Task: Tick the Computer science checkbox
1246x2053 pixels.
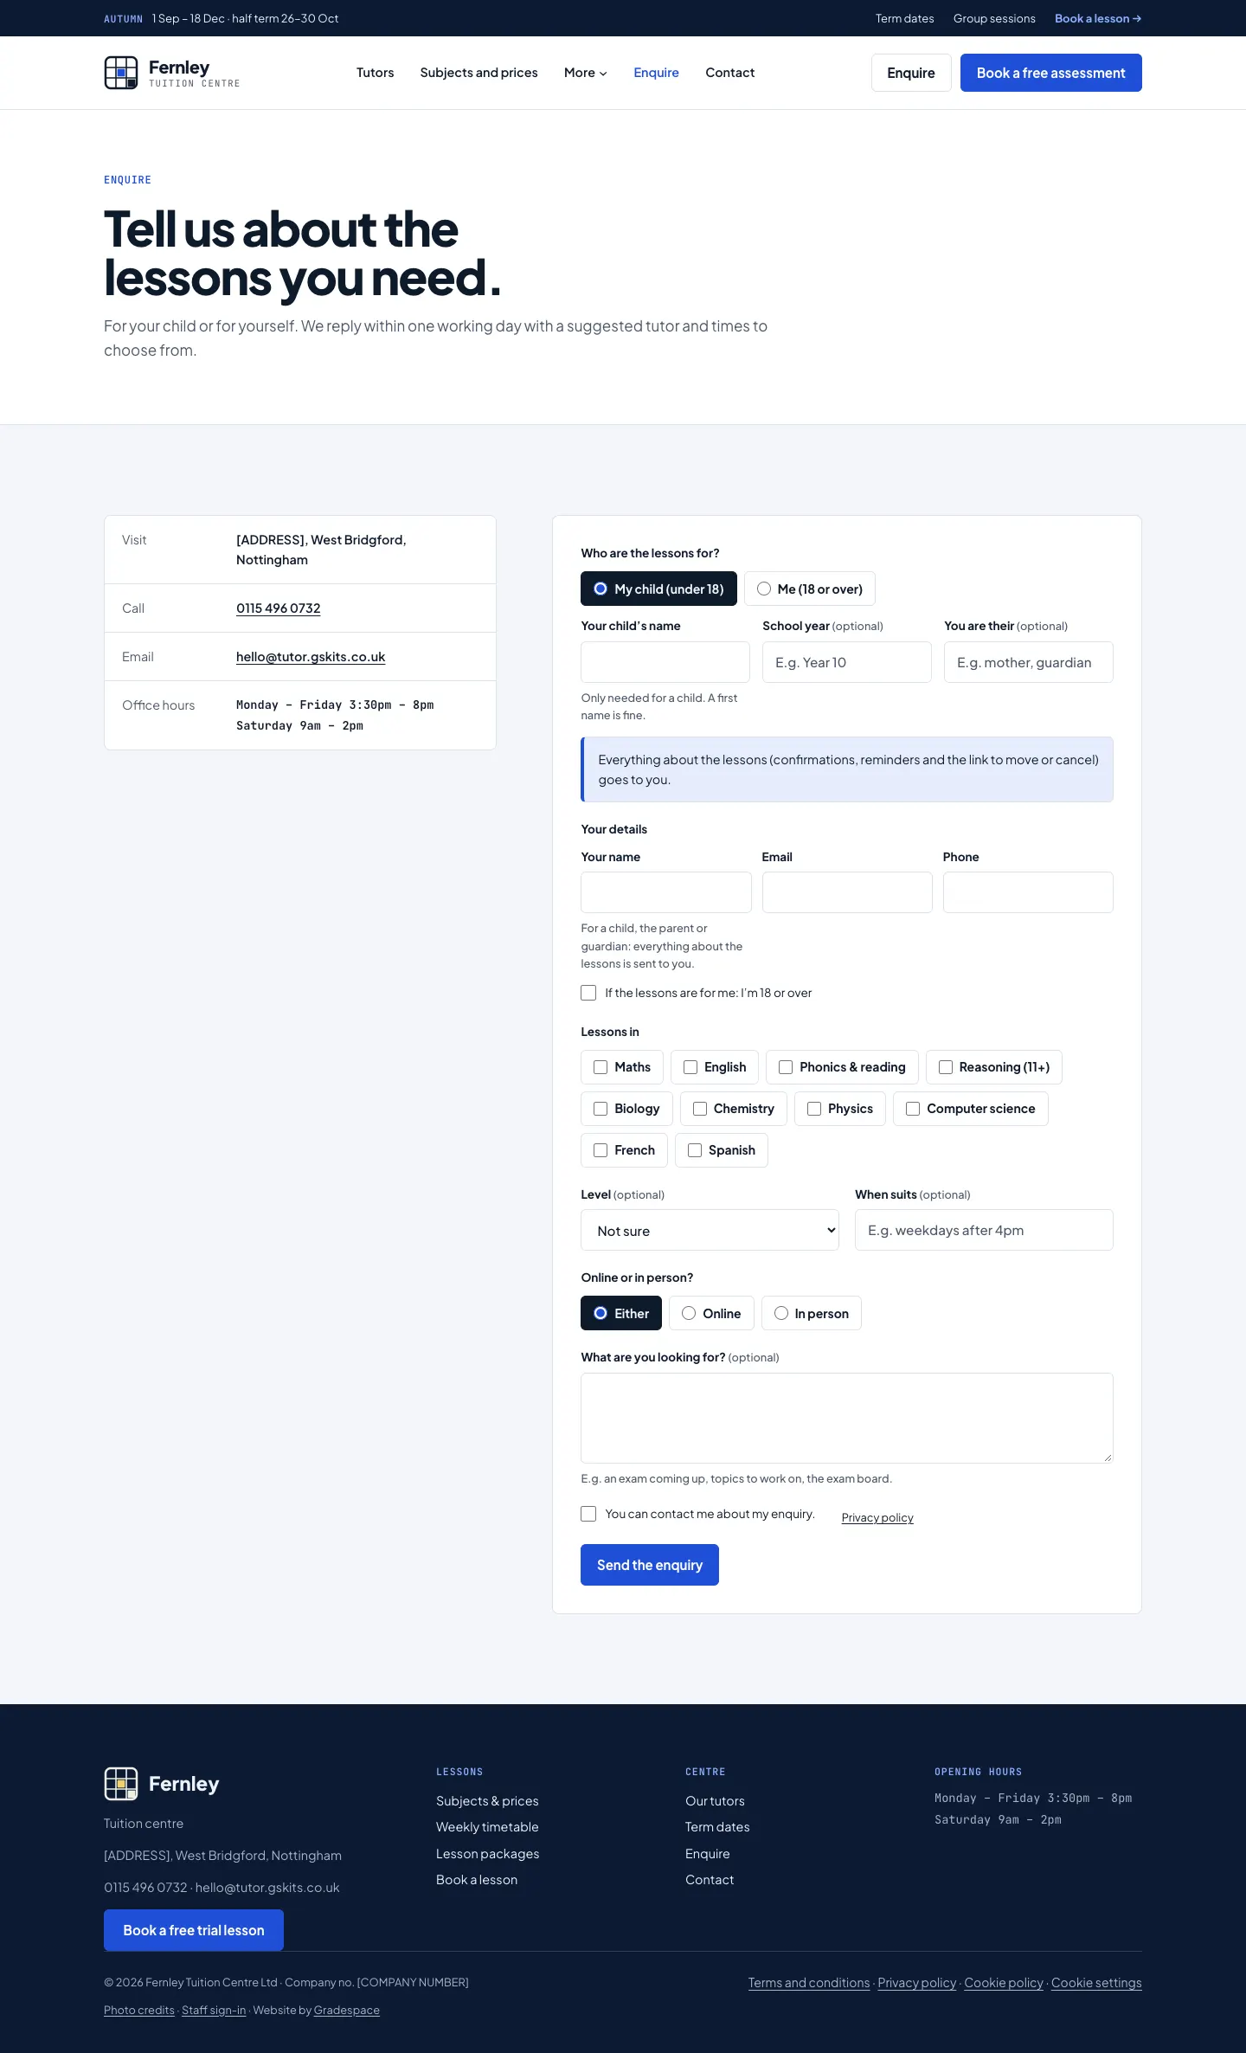Action: [x=913, y=1109]
